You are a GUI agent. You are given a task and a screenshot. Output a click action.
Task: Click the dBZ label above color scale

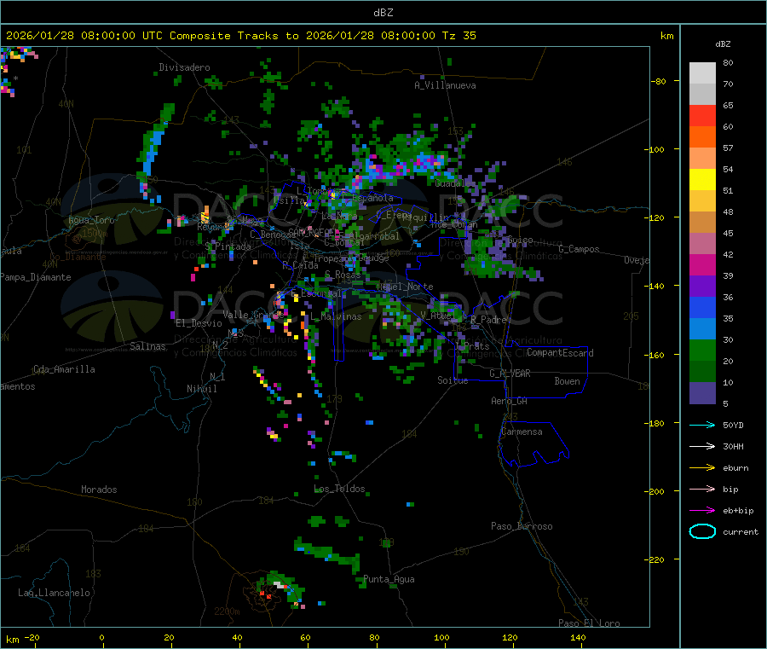pyautogui.click(x=723, y=44)
